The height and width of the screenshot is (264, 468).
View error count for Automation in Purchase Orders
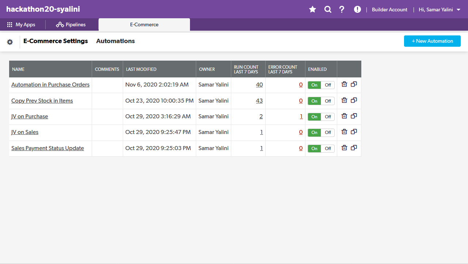click(x=301, y=85)
